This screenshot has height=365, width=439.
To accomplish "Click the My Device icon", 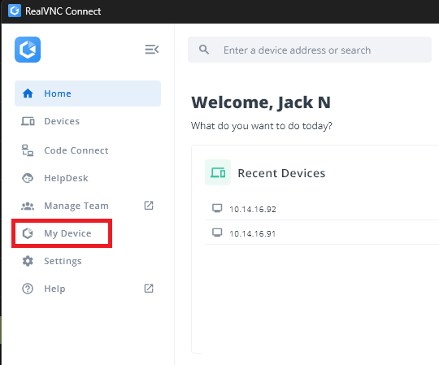I will click(x=28, y=233).
